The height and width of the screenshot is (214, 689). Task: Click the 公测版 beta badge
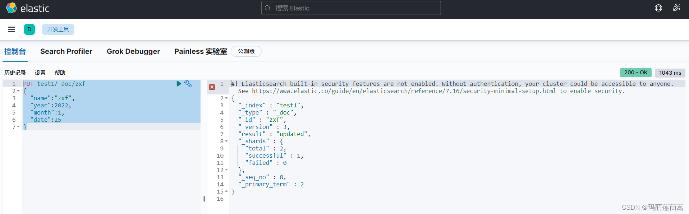pyautogui.click(x=246, y=51)
